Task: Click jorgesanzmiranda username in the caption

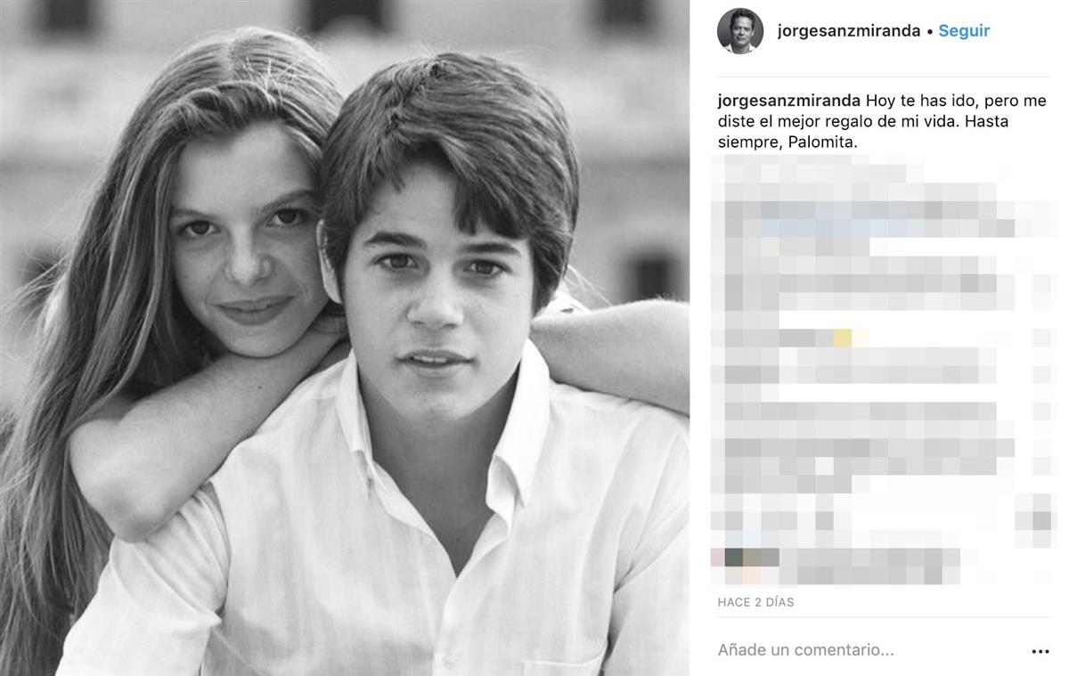Action: [x=789, y=101]
